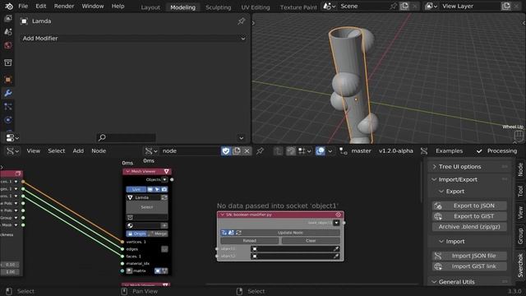Click the branch icon next to master
The height and width of the screenshot is (296, 526).
343,151
